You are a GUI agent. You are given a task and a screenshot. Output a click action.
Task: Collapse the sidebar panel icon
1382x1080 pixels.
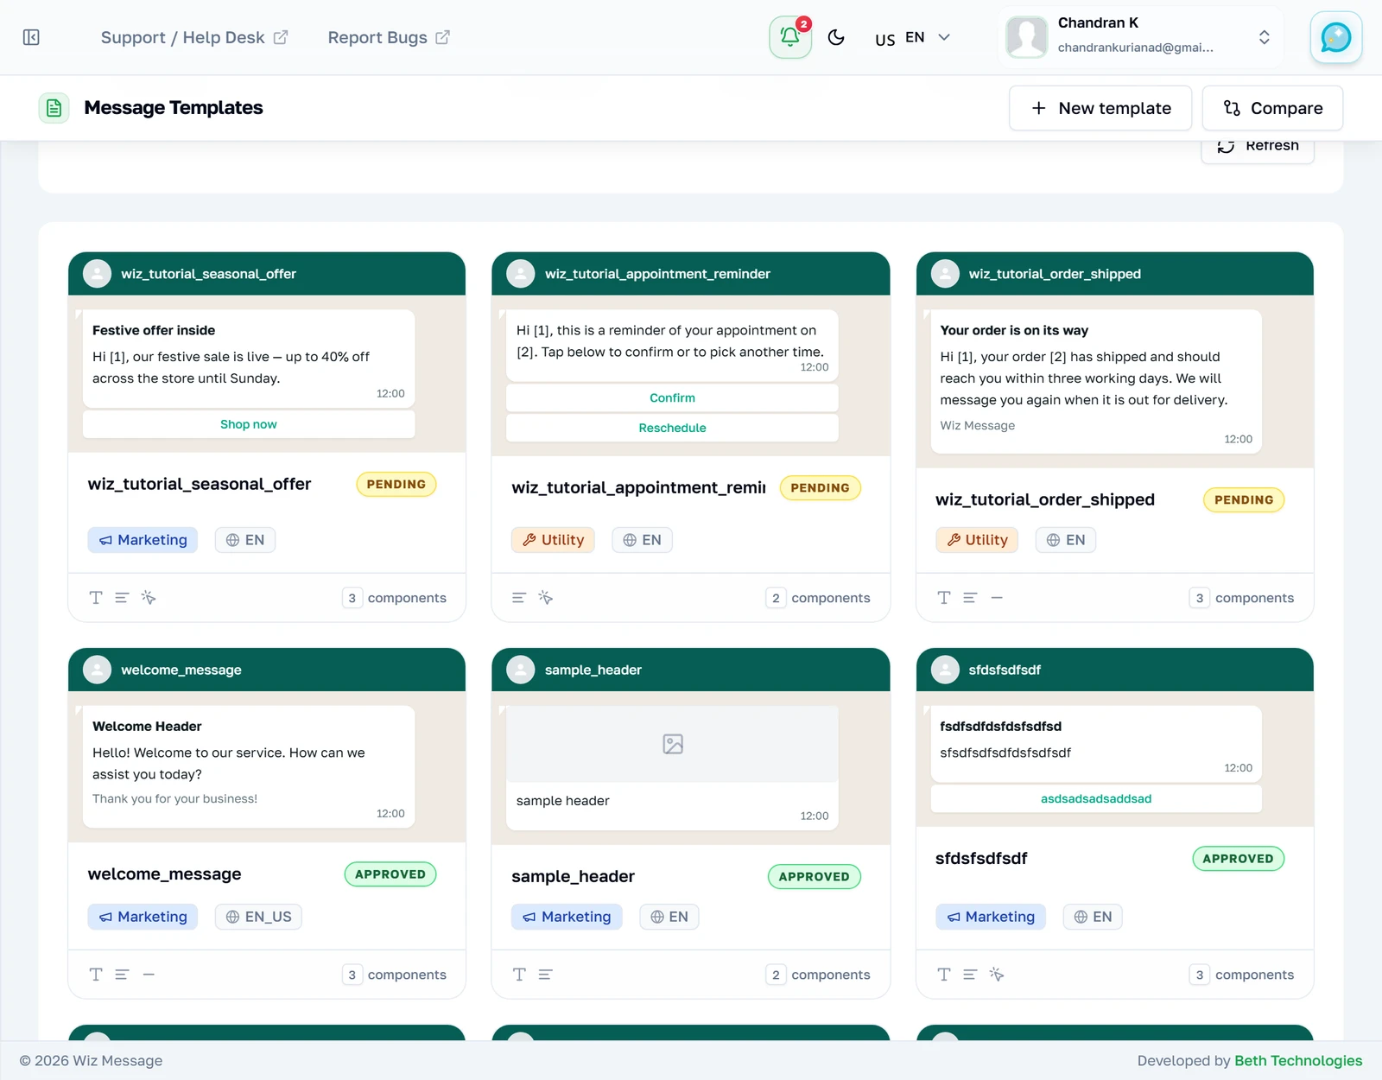point(31,37)
